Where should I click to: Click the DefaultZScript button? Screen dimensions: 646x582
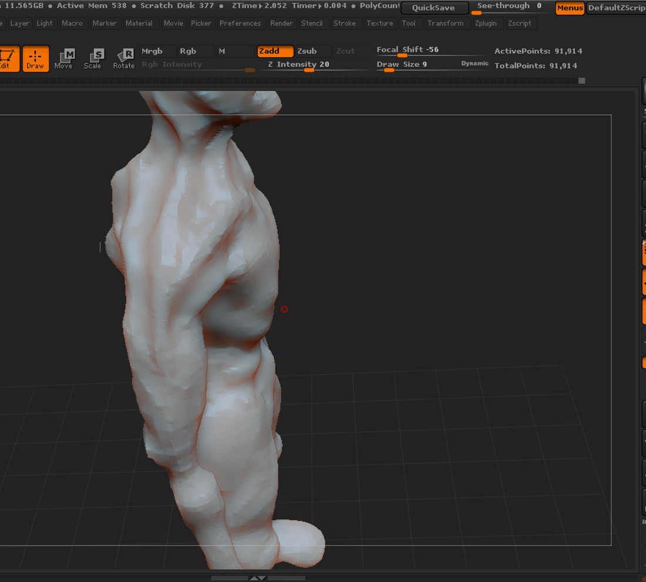[616, 8]
